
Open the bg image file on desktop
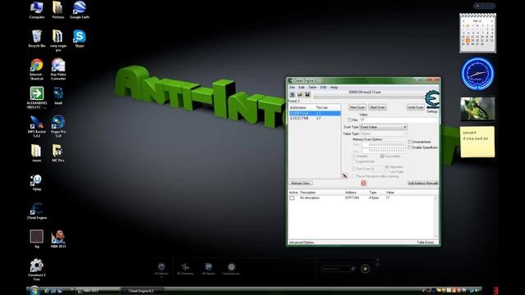pyautogui.click(x=37, y=239)
